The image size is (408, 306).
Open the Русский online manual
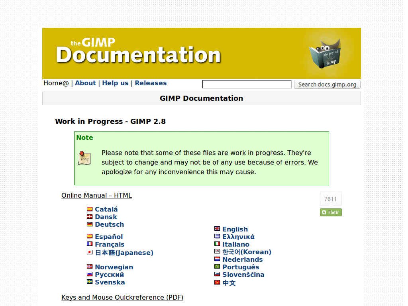[x=109, y=275]
